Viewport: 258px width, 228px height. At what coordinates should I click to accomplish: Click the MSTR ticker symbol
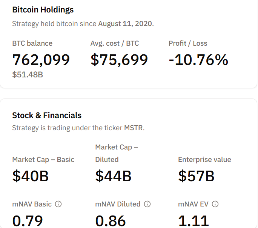coord(134,128)
